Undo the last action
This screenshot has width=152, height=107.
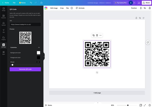tap(31, 3)
